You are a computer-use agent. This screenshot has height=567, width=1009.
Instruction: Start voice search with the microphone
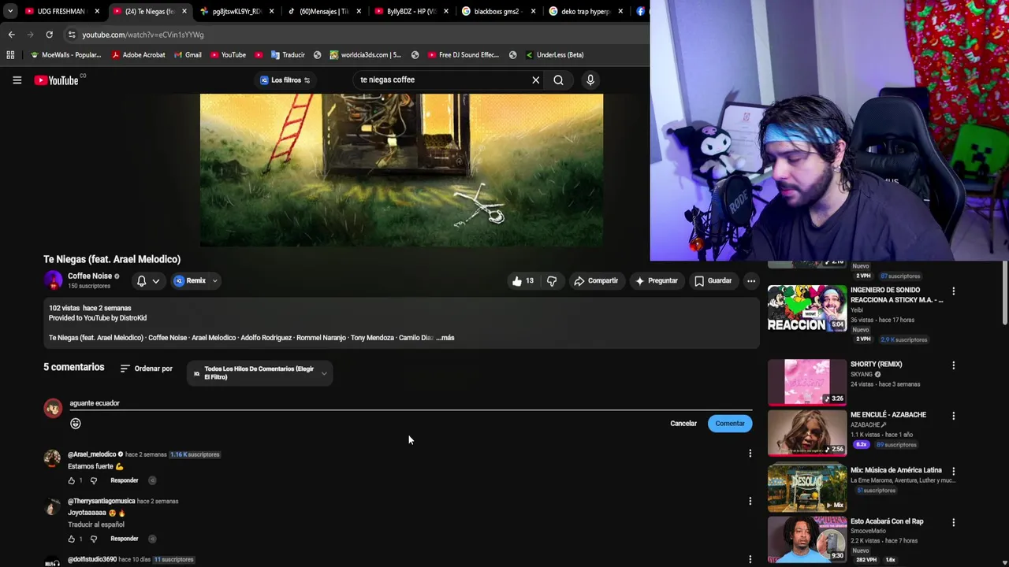pyautogui.click(x=590, y=80)
